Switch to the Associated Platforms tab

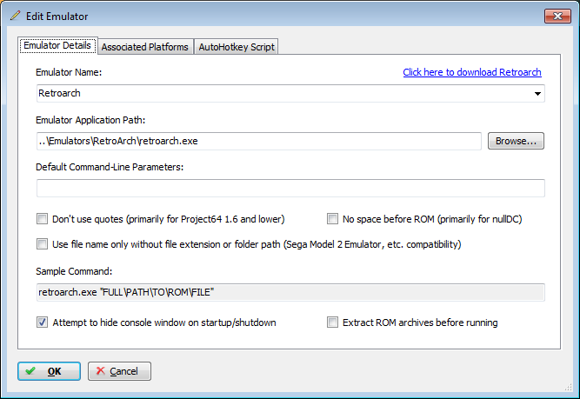pos(145,47)
